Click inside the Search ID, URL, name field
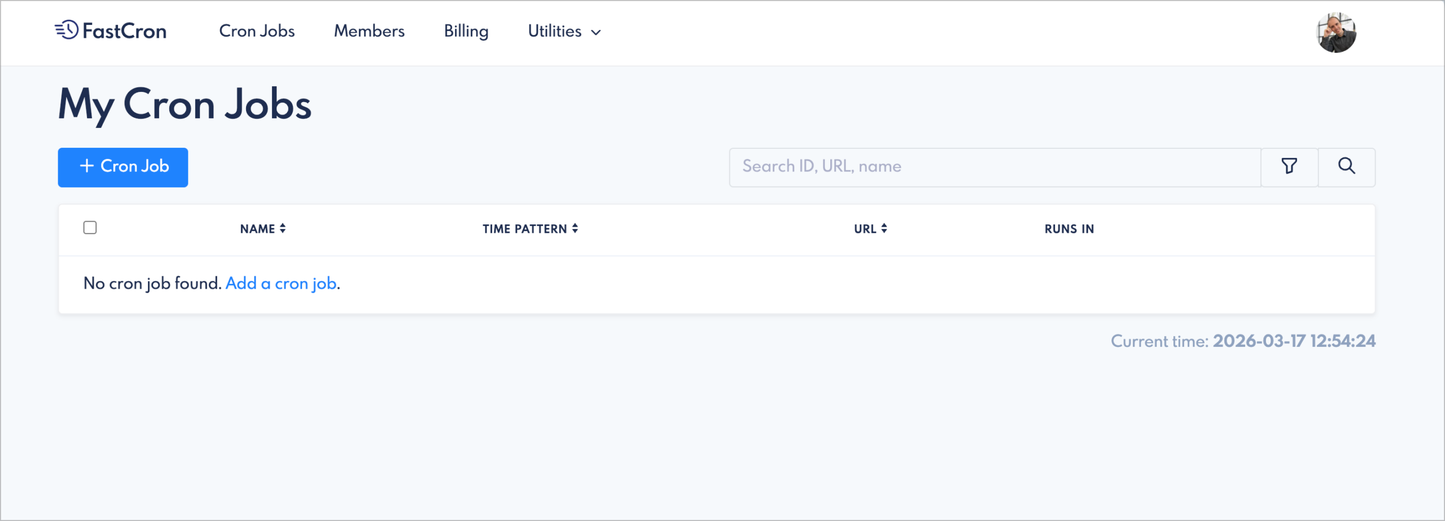1445x521 pixels. pyautogui.click(x=993, y=166)
